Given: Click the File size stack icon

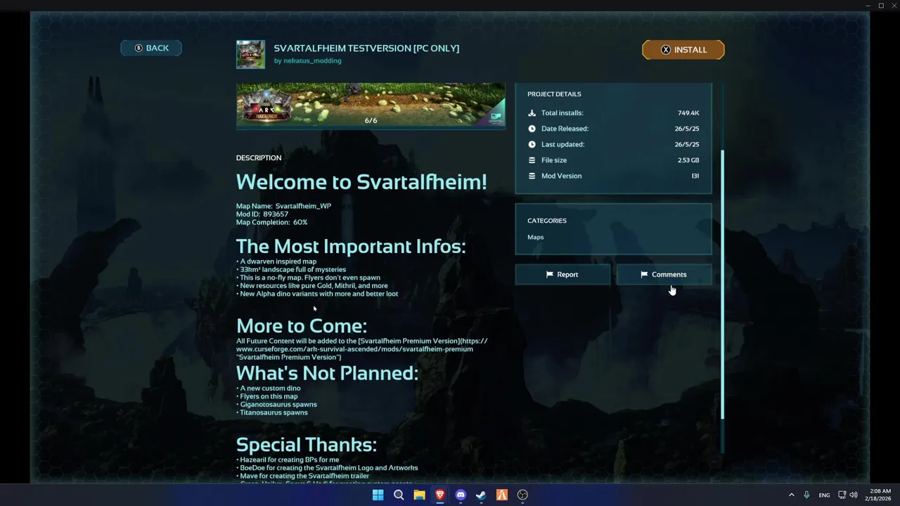Looking at the screenshot, I should [532, 160].
